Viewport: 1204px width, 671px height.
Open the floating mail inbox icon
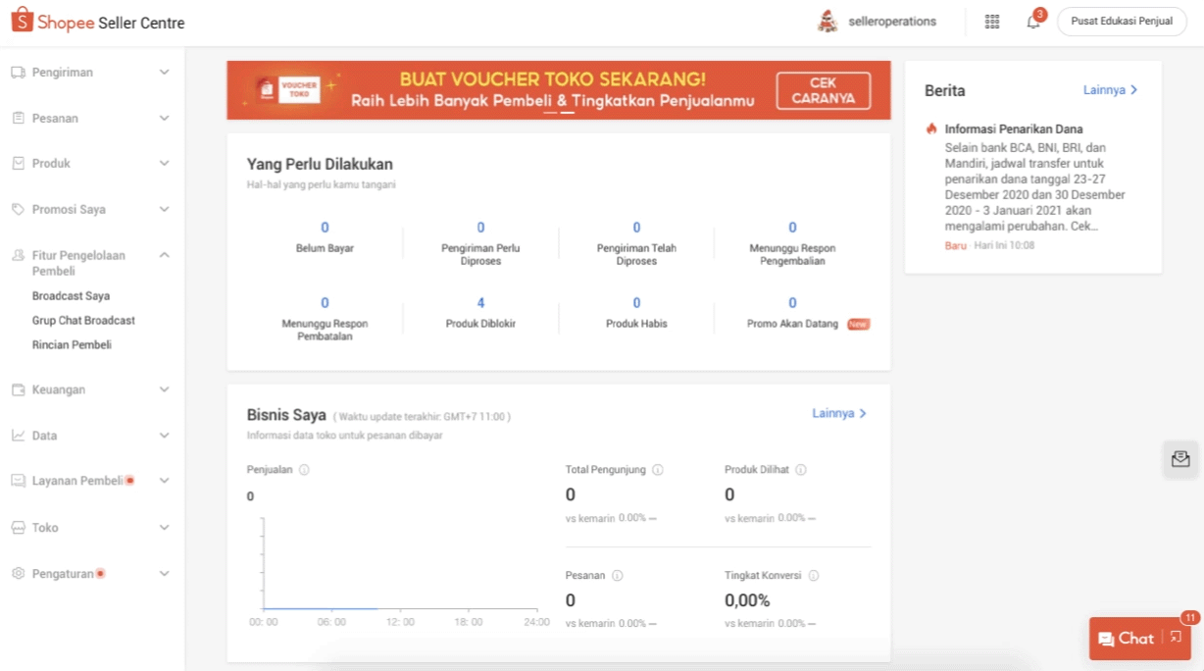[1179, 458]
